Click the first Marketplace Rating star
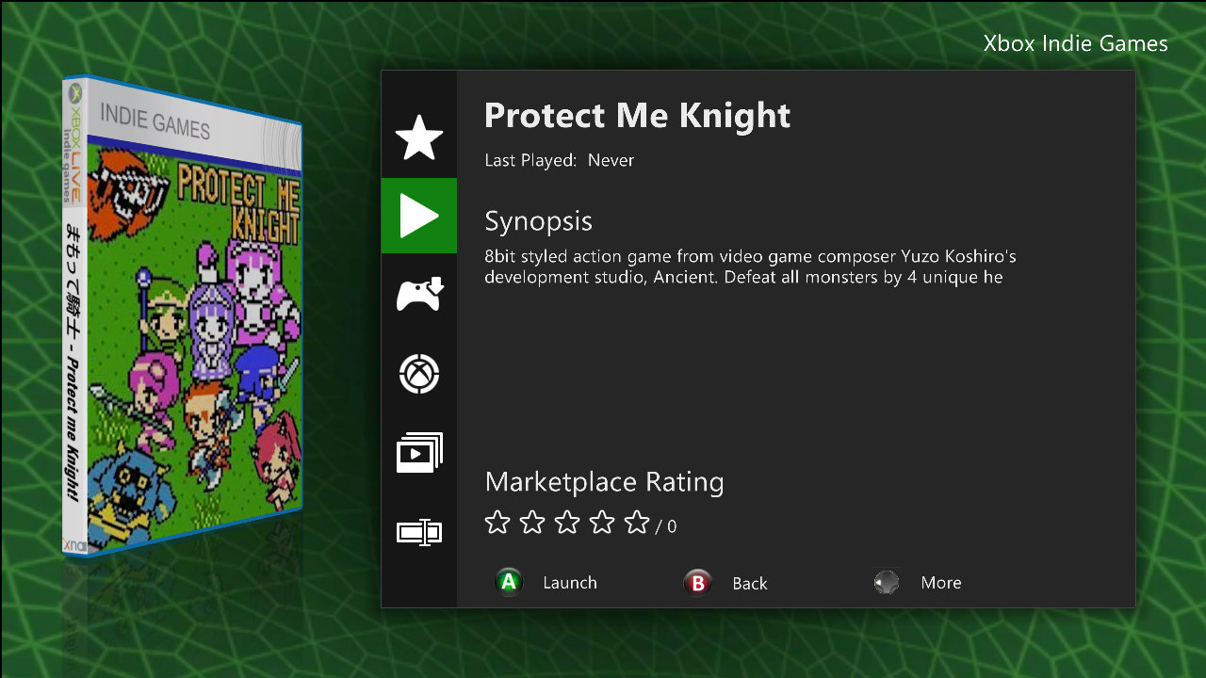 coord(497,523)
